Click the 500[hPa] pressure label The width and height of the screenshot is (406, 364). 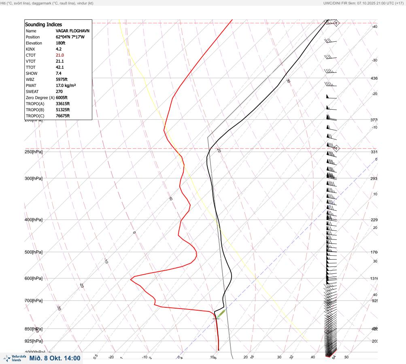point(34,252)
